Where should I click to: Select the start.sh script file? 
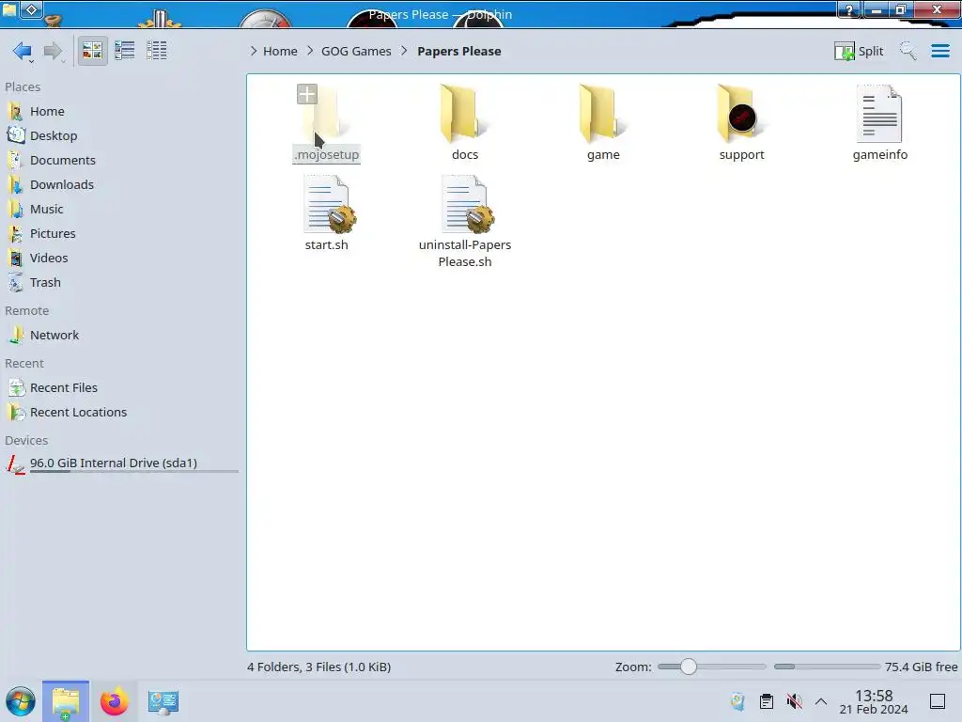(x=326, y=213)
